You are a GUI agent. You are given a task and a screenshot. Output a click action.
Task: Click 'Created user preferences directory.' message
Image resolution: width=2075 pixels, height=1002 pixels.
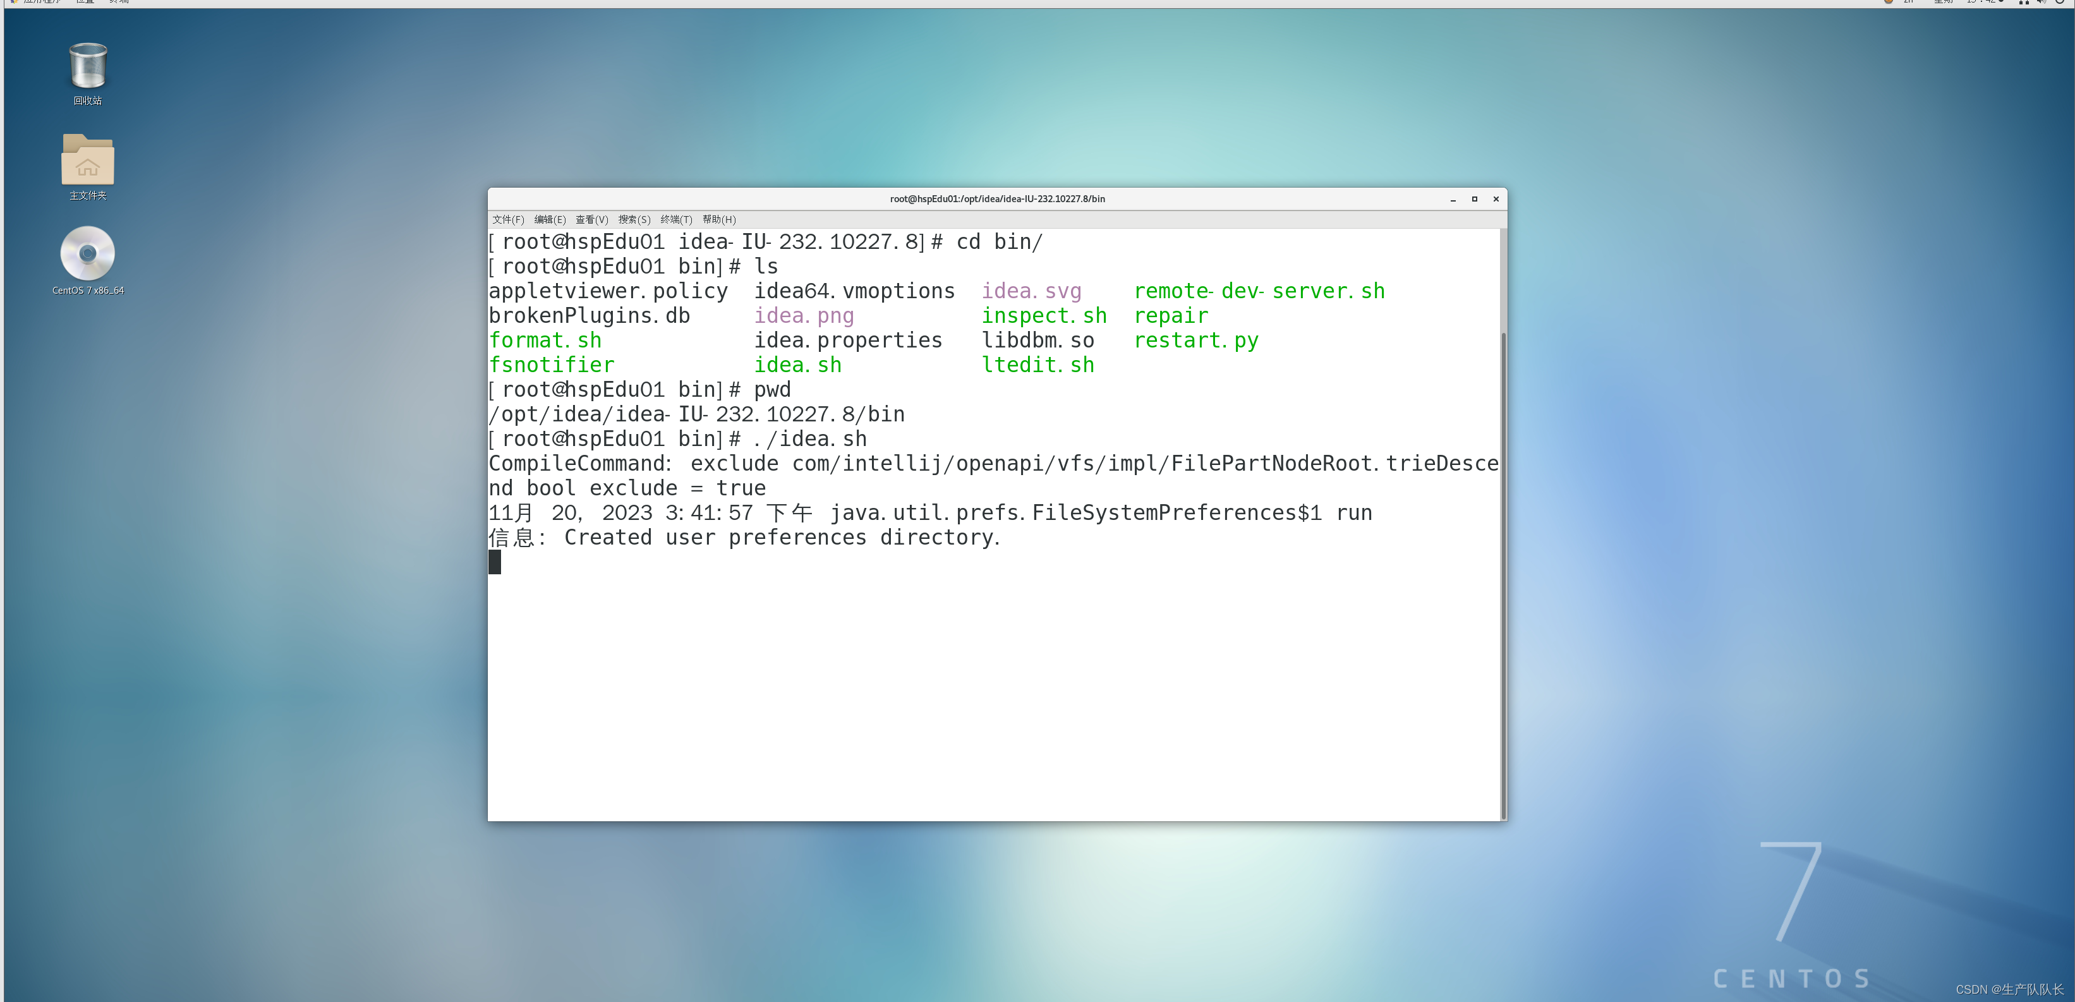[782, 537]
